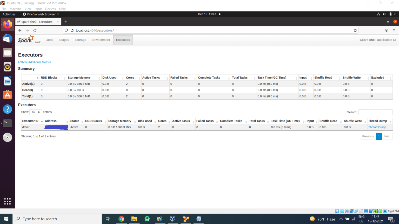Open the Devices menu in VirtualBox

click(50, 9)
